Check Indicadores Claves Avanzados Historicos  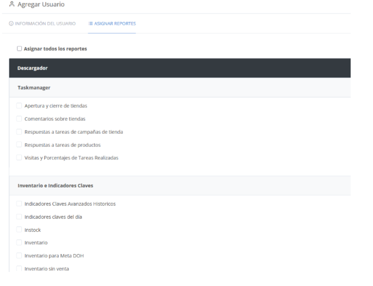click(x=19, y=203)
